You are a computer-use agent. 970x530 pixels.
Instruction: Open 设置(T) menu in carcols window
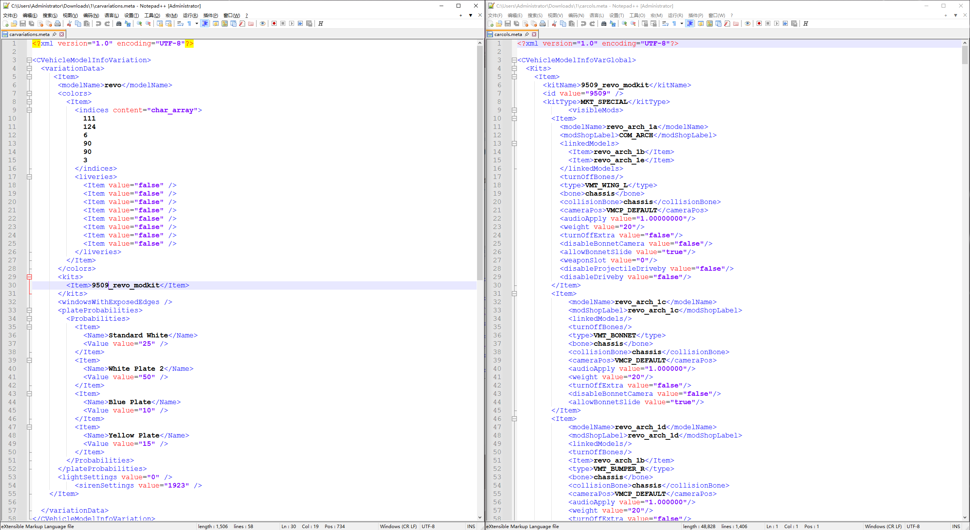[616, 15]
